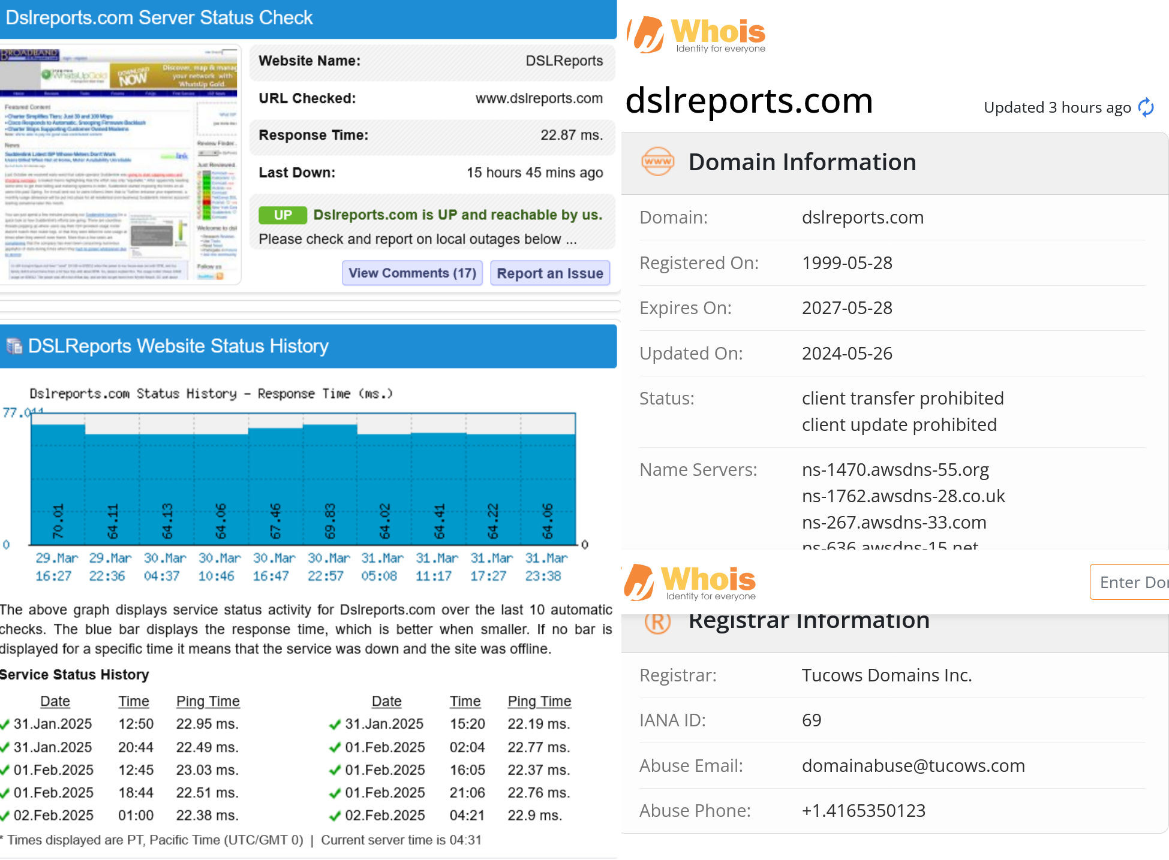Select Last Down value 15 hours 45 mins ago
This screenshot has width=1169, height=860.
(x=535, y=173)
